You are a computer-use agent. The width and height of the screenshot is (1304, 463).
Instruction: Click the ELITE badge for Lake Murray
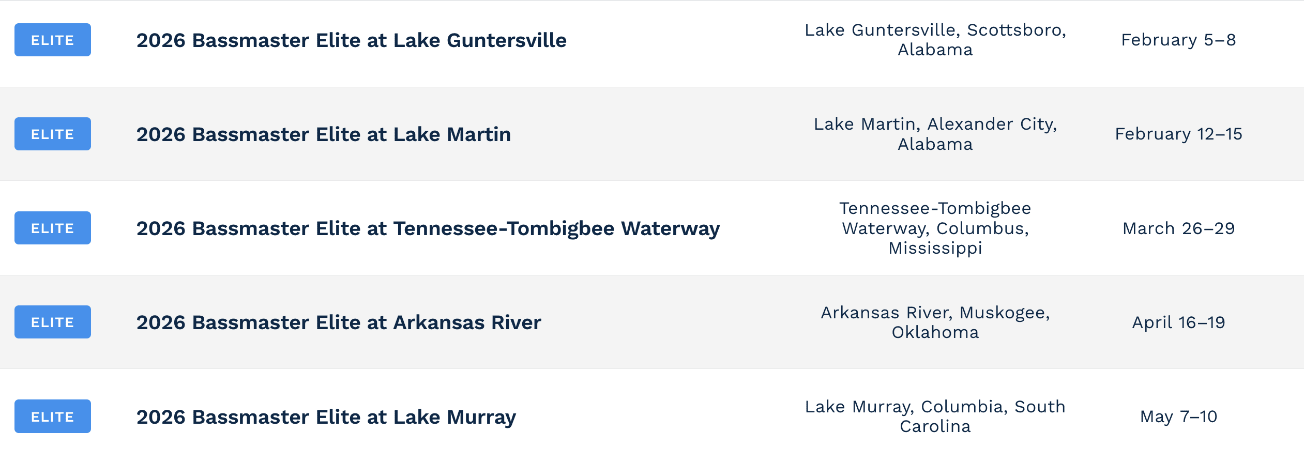click(52, 416)
